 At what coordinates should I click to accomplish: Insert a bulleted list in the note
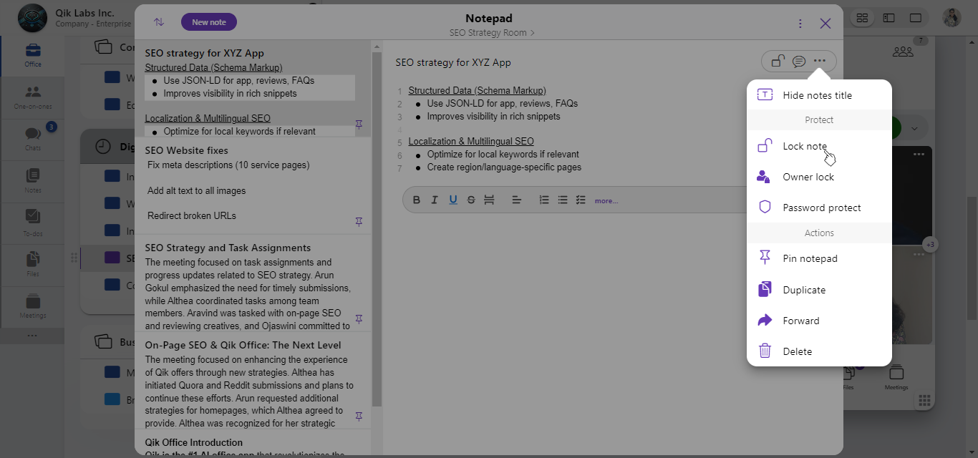tap(563, 200)
